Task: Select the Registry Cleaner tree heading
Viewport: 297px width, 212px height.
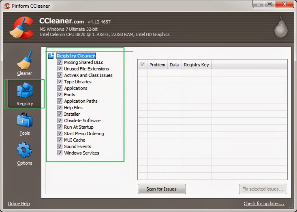Action: pos(76,56)
